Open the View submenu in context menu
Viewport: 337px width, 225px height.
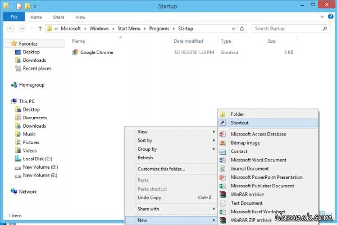click(x=171, y=132)
